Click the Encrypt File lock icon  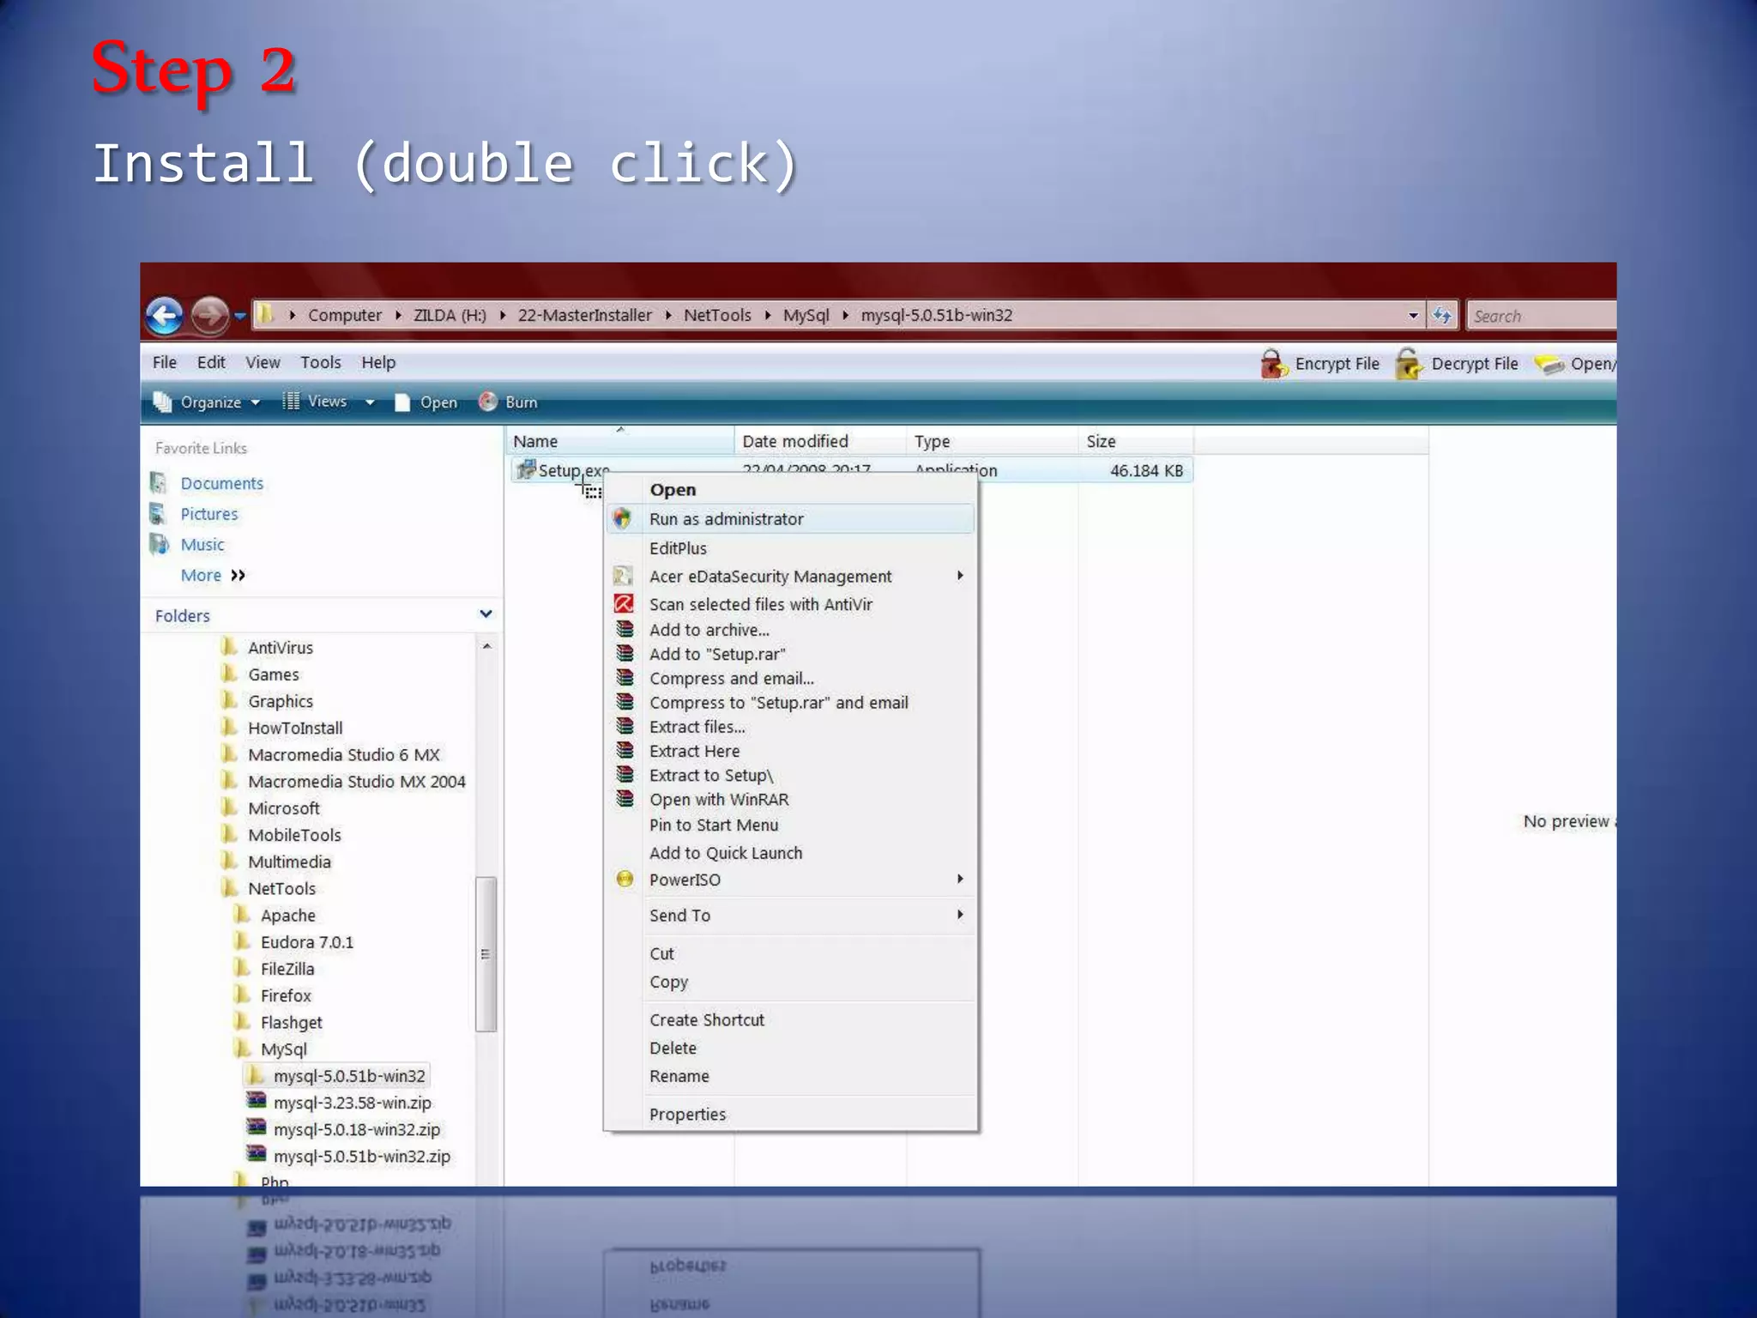[x=1274, y=364]
